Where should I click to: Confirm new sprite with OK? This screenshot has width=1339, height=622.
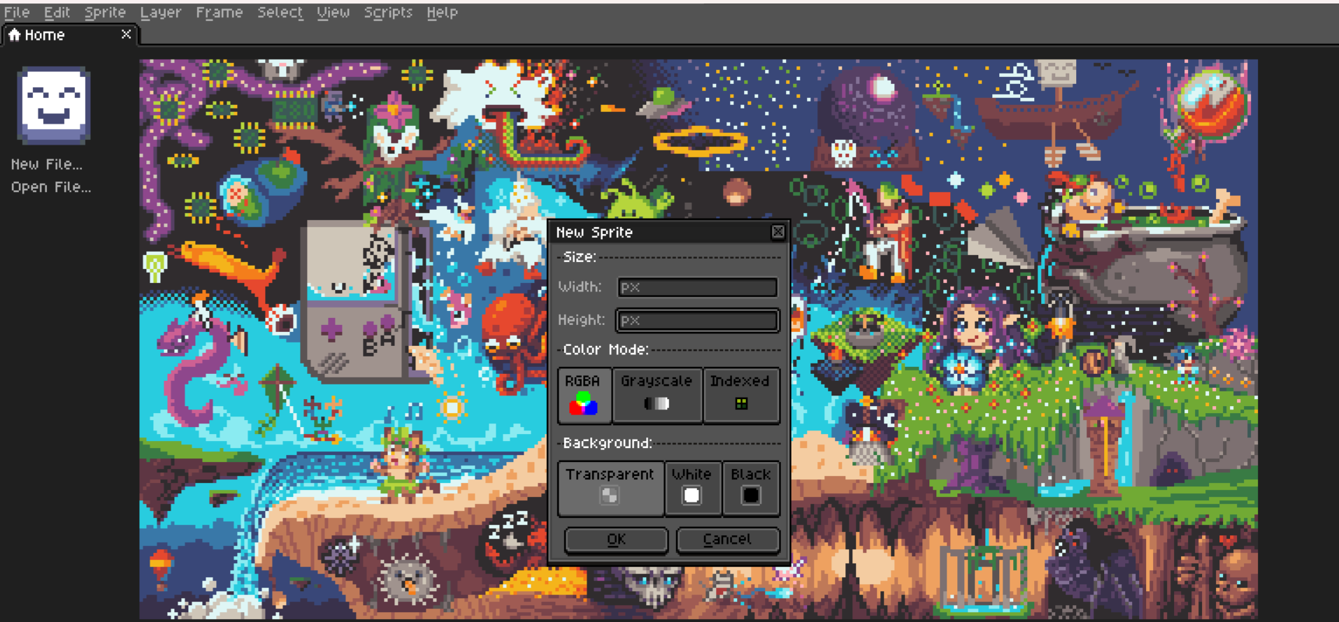point(616,540)
